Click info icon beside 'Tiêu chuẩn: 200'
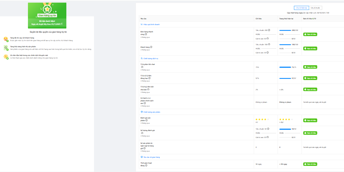 (269, 30)
